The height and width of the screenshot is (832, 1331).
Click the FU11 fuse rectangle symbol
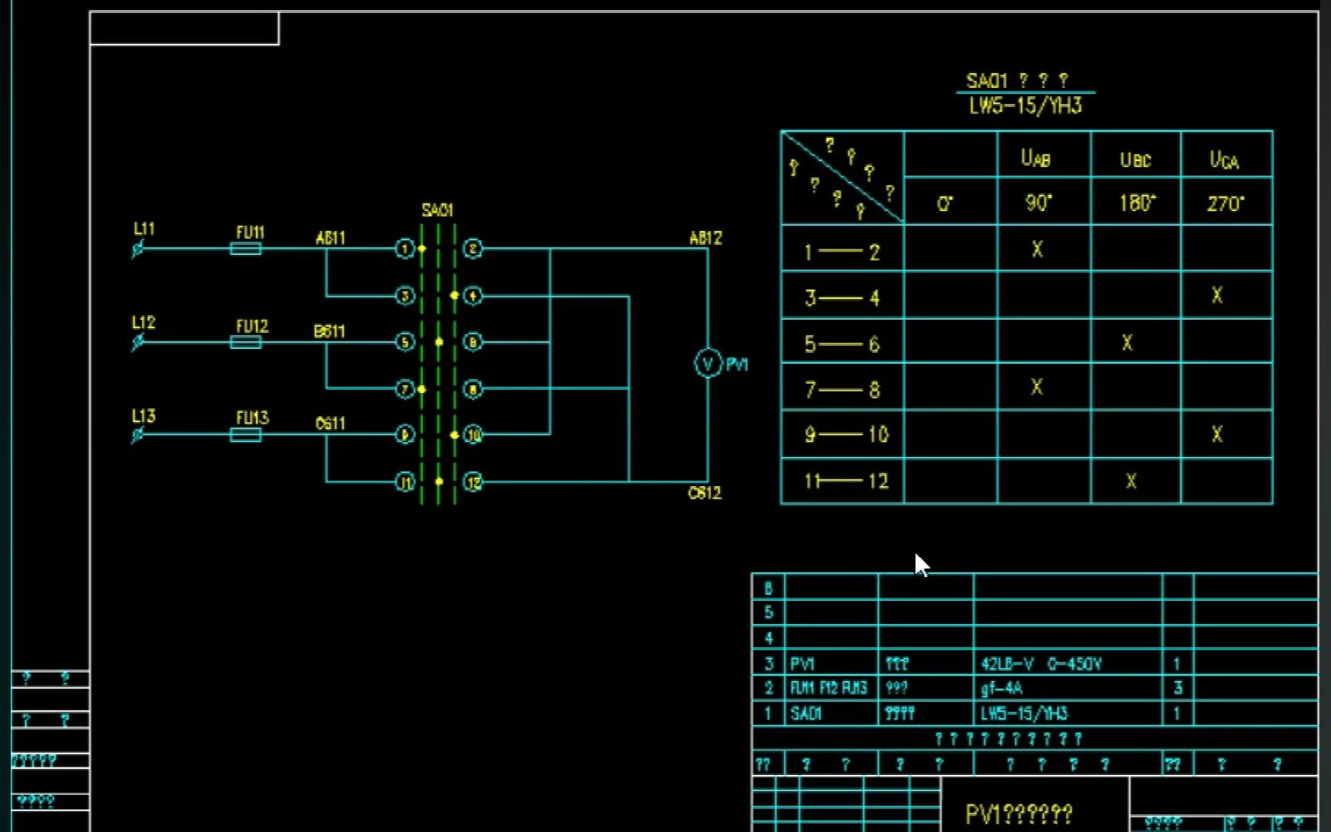click(246, 249)
